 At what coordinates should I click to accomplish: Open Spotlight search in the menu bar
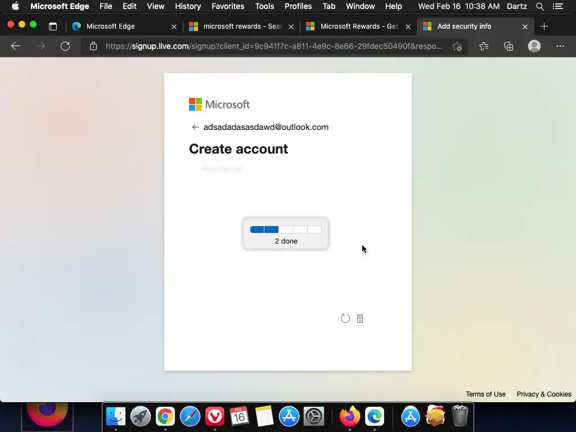click(x=539, y=6)
